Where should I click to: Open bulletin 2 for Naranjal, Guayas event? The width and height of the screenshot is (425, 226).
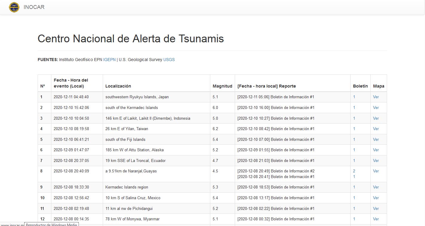[354, 171]
